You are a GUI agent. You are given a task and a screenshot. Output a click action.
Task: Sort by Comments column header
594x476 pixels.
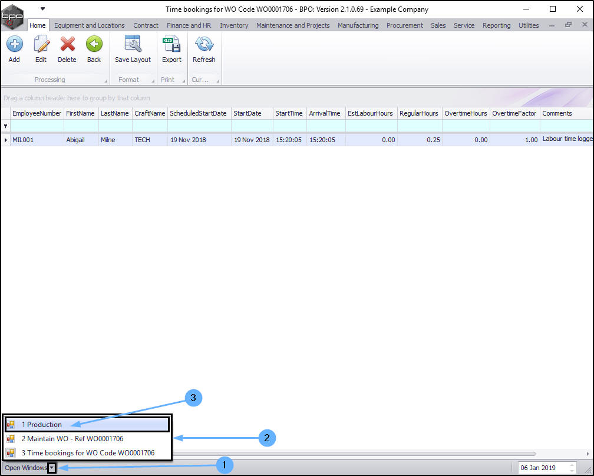tap(566, 113)
